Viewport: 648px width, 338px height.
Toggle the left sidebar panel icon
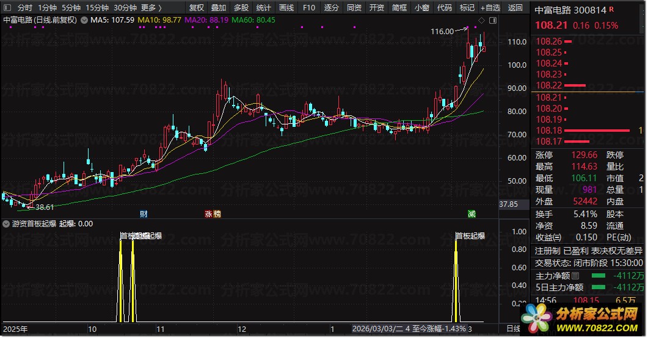point(8,9)
